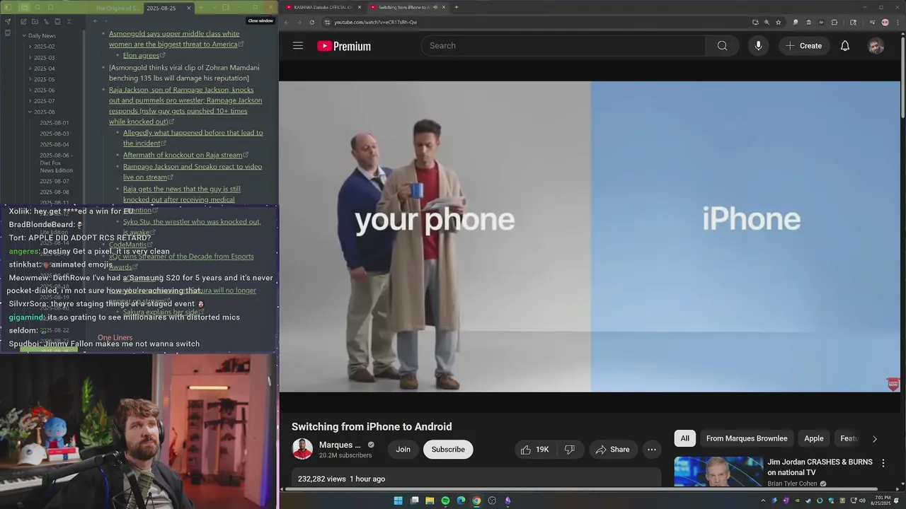Open note 2025-08-01 in file tree
Image resolution: width=906 pixels, height=509 pixels.
[55, 123]
